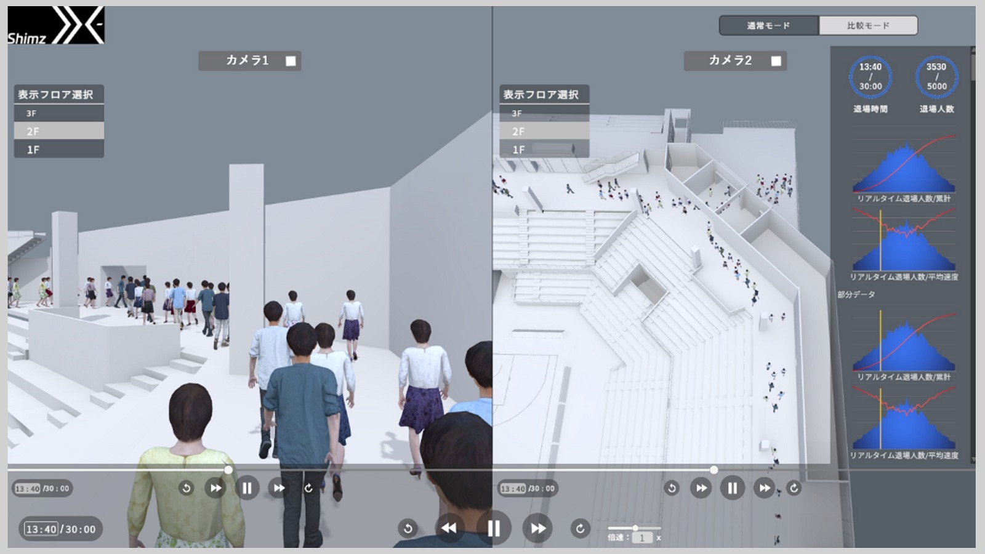The image size is (985, 554).
Task: Toggle the checkbox next to カメラ1
Action: 289,61
